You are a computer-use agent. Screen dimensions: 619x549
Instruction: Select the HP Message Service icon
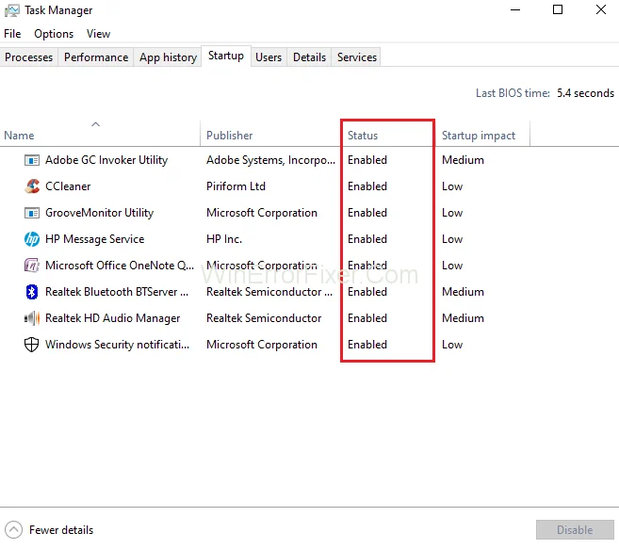click(32, 239)
